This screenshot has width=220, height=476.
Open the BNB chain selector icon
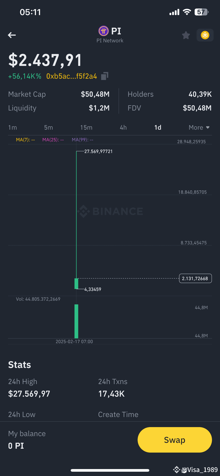pos(205,35)
